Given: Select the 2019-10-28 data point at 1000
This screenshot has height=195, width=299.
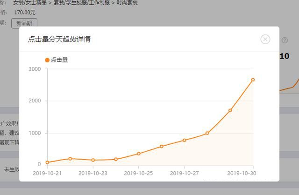Looking at the screenshot, I should pyautogui.click(x=207, y=133).
